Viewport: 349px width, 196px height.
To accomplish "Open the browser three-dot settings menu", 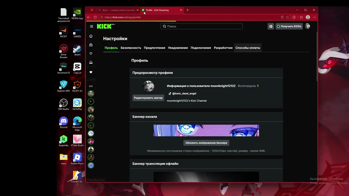I will (x=314, y=17).
